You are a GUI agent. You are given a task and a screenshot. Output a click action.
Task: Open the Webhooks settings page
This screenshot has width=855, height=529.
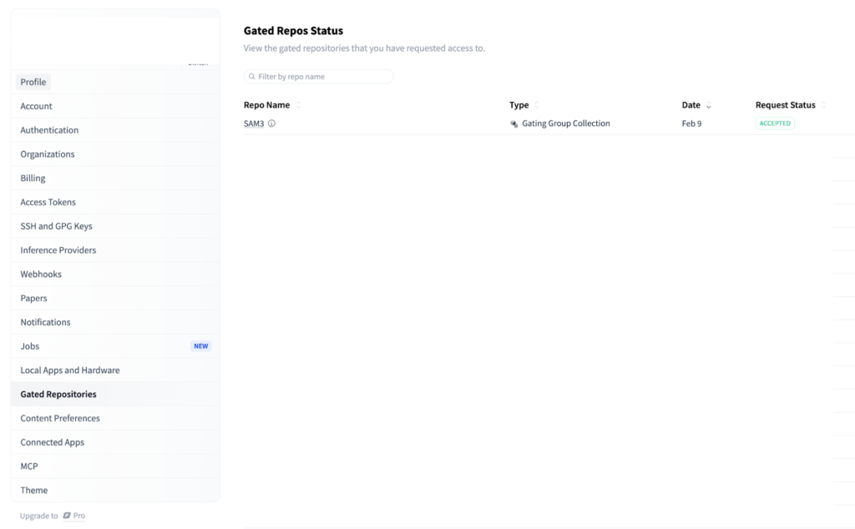(x=41, y=275)
